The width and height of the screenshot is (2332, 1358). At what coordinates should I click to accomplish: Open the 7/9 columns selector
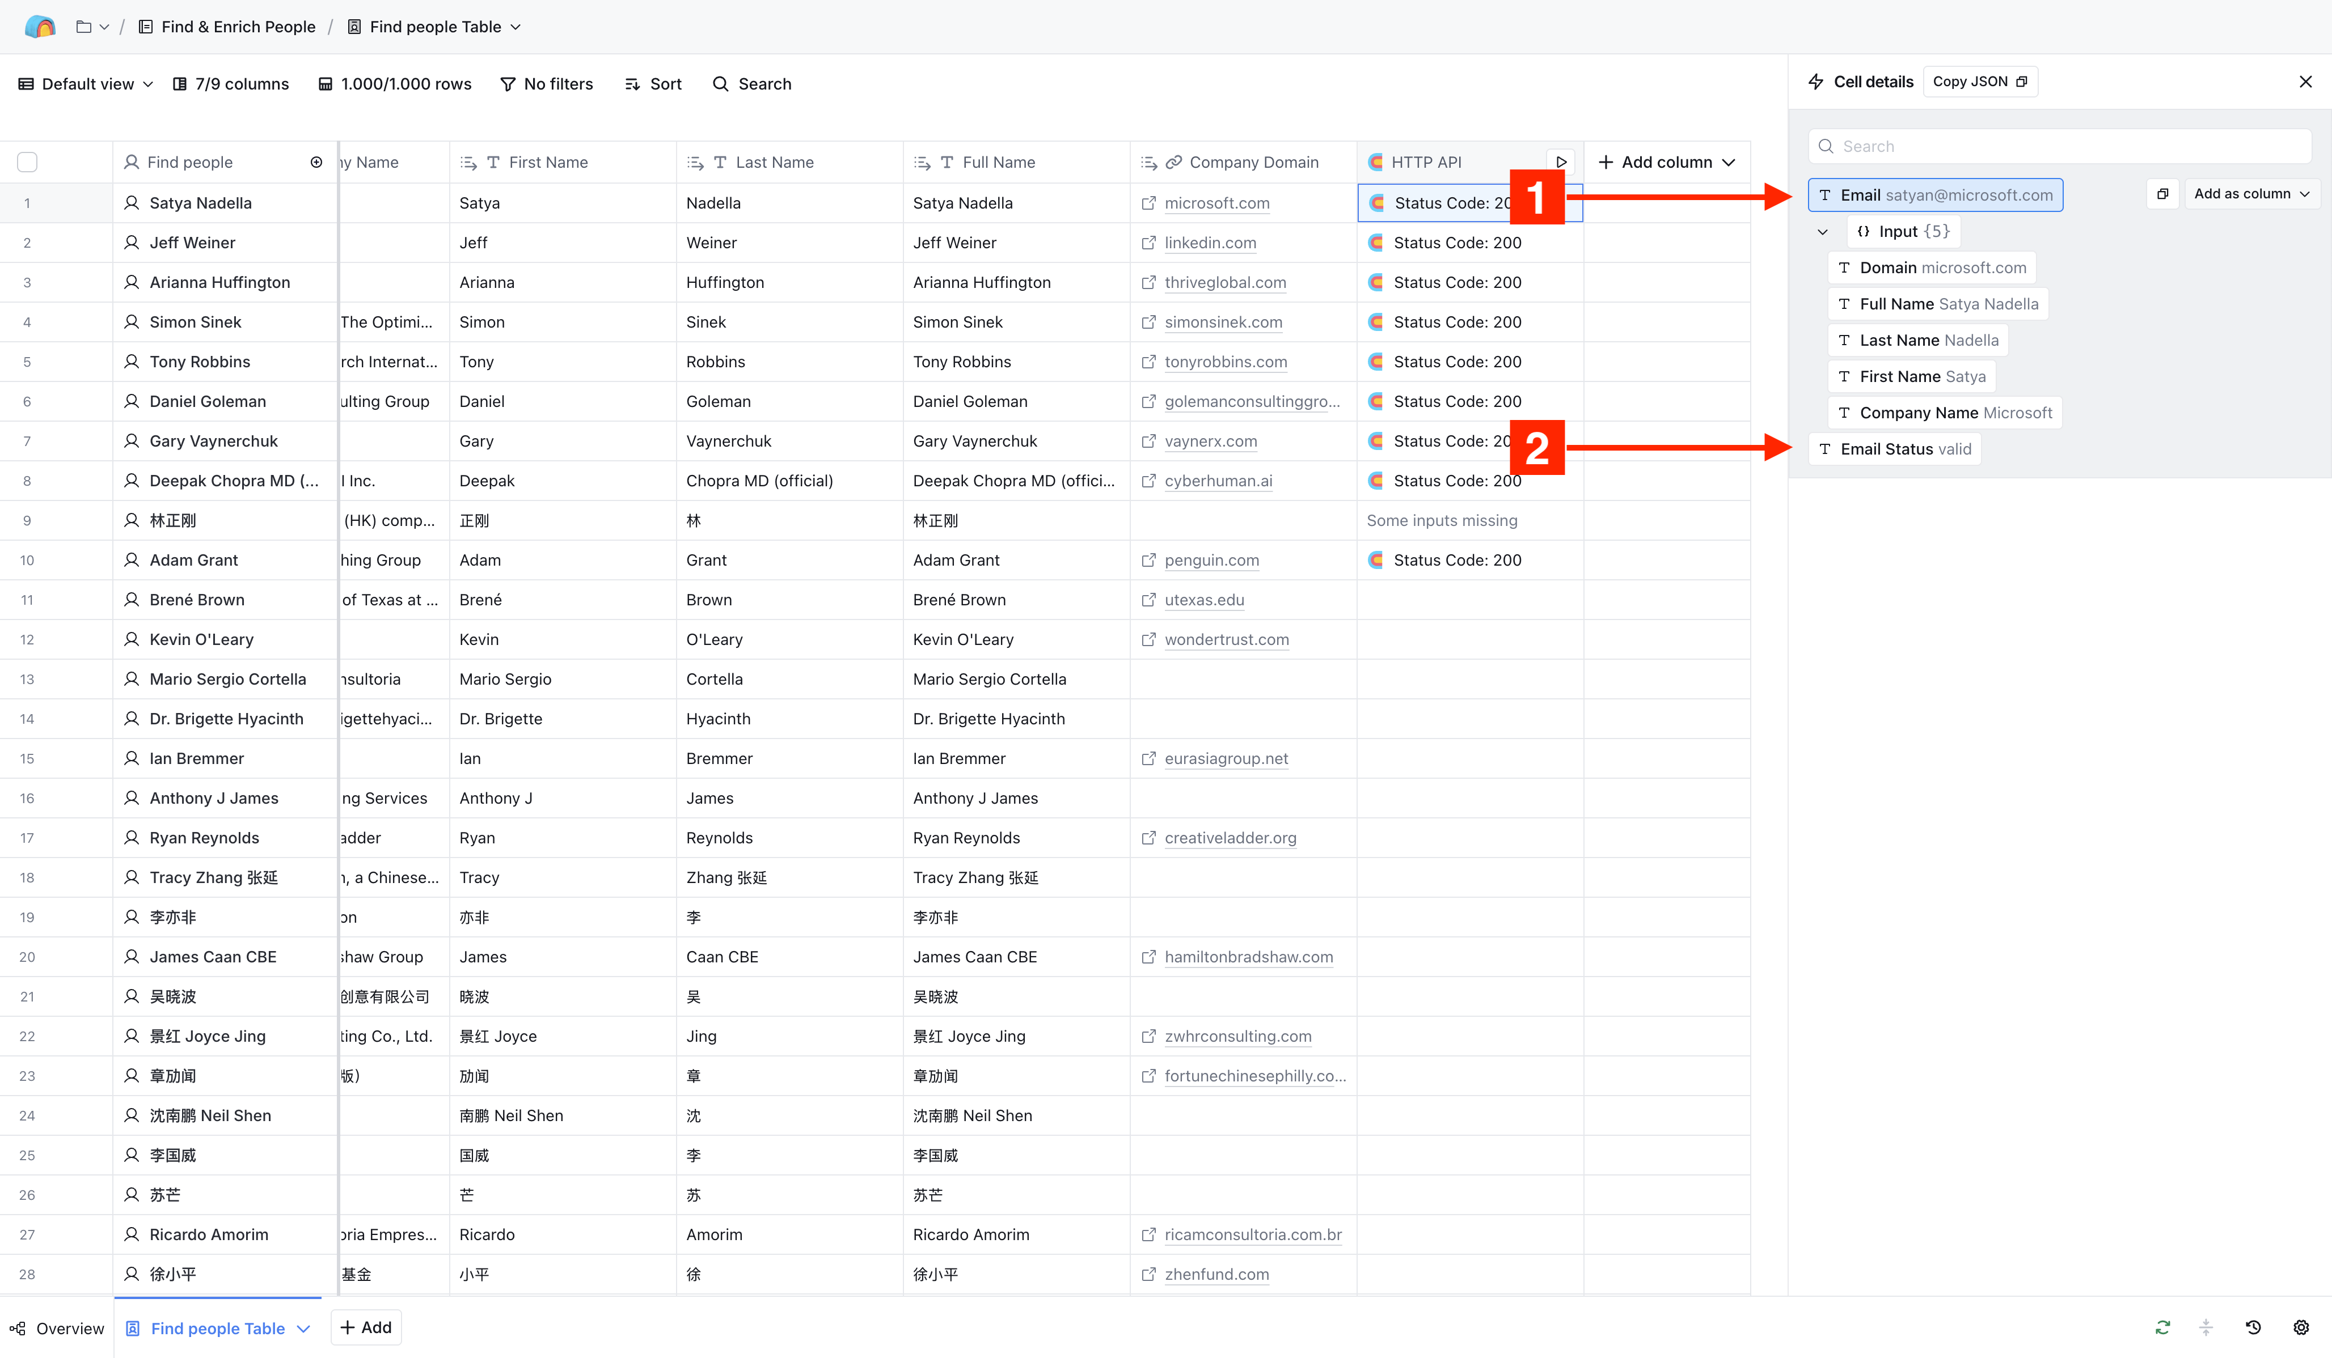pyautogui.click(x=231, y=84)
